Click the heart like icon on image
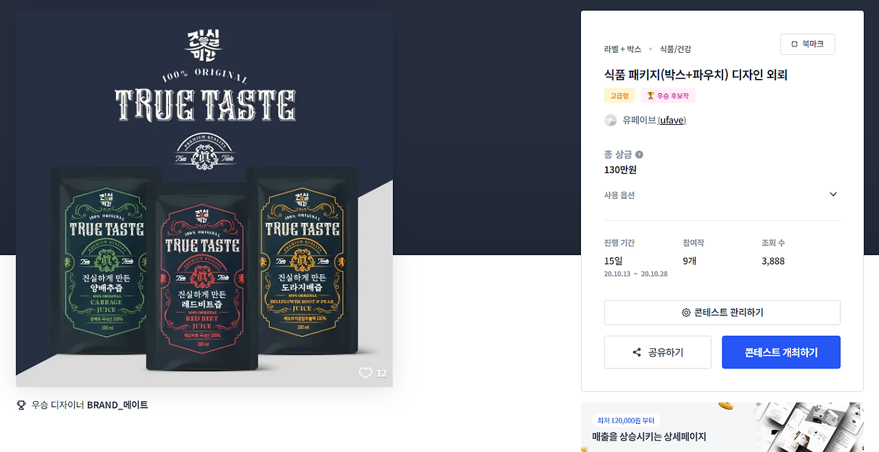Image resolution: width=879 pixels, height=452 pixels. (365, 372)
